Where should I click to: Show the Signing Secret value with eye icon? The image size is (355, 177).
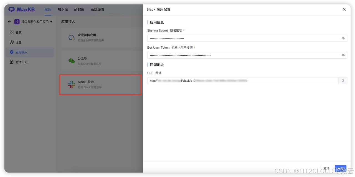343,38
